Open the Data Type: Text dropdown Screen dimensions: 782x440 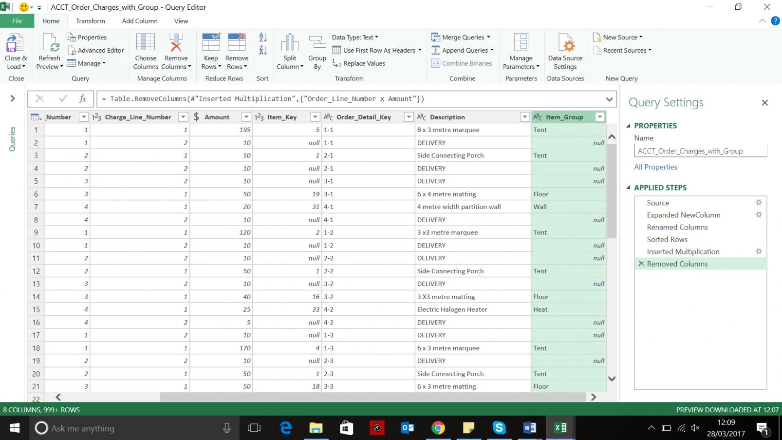[355, 37]
